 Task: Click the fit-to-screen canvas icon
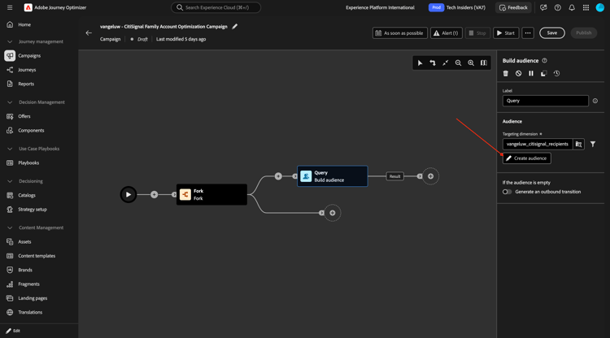[x=446, y=63]
